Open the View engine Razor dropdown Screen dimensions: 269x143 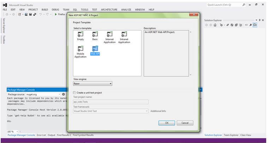tap(92, 84)
